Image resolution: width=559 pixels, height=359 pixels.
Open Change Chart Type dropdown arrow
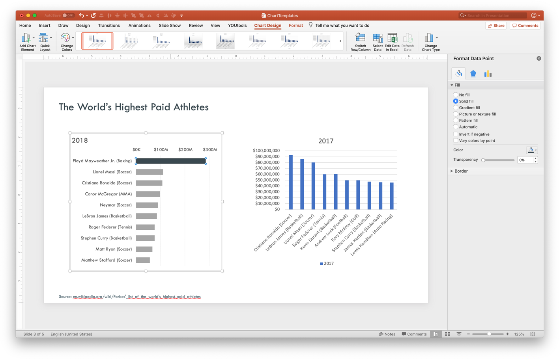coord(436,38)
